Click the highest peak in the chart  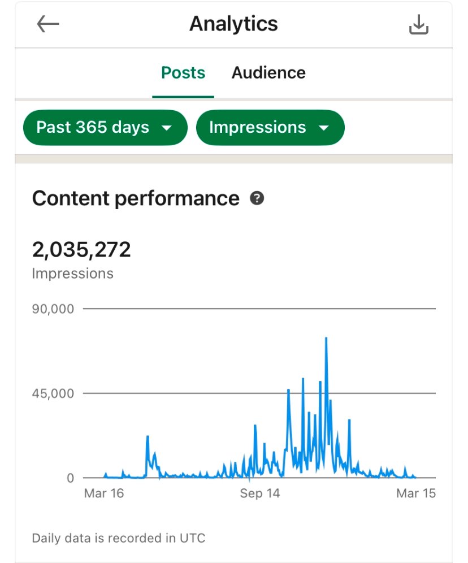326,339
